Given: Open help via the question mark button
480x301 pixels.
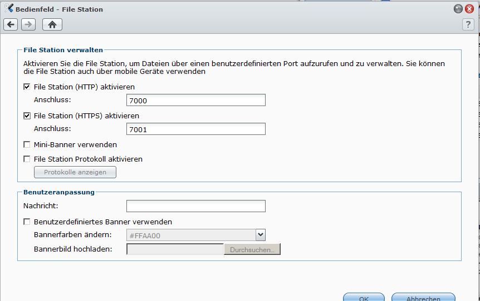Looking at the screenshot, I should 468,24.
